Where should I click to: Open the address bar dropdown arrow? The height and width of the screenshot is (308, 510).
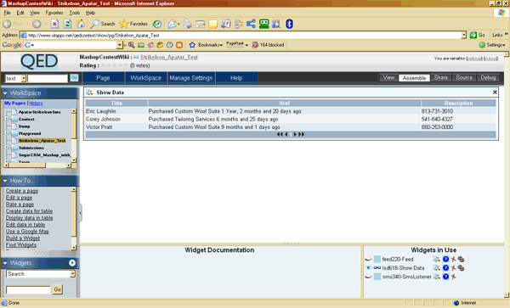coord(464,35)
